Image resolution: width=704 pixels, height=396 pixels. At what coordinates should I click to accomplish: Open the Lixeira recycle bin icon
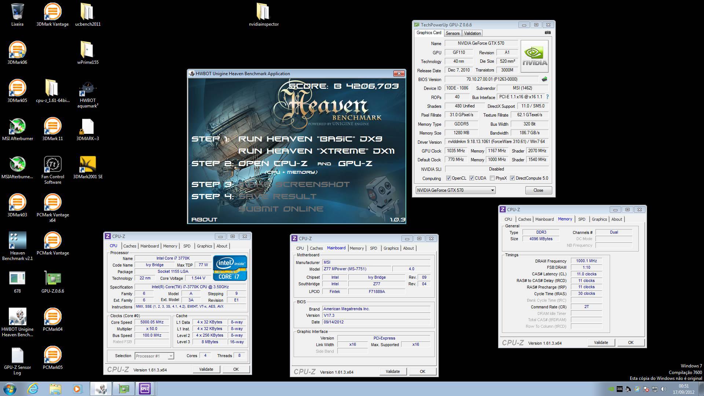[x=17, y=15]
